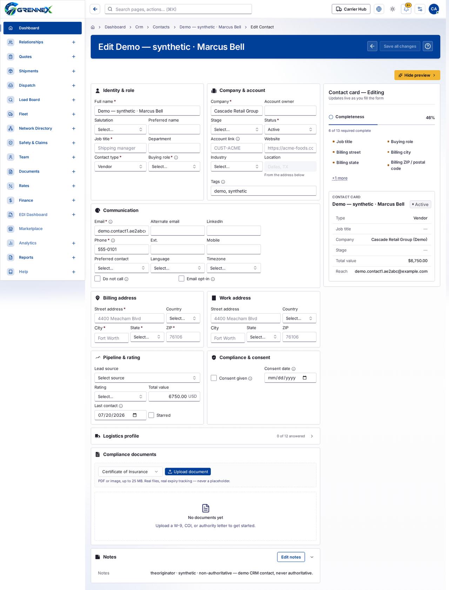This screenshot has width=449, height=590.
Task: Show the +1 more missing fields link
Action: [x=340, y=178]
